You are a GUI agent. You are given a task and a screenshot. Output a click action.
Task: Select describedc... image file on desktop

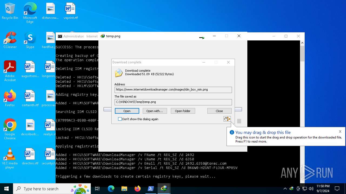30,128
